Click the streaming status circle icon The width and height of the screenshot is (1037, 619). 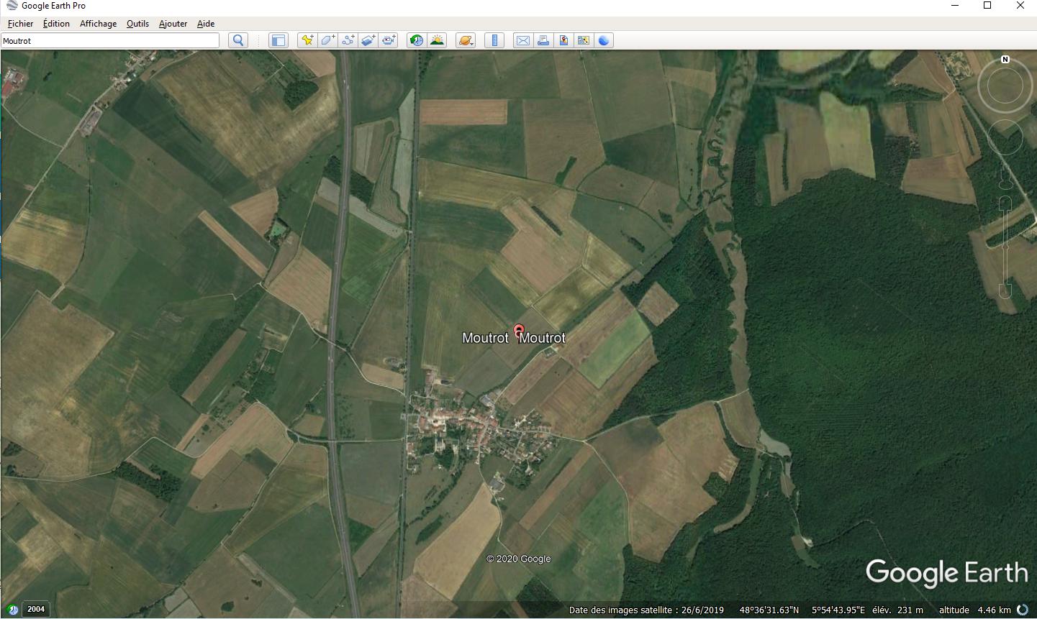coord(1023,610)
